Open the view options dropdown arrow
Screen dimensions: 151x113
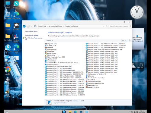126,40
